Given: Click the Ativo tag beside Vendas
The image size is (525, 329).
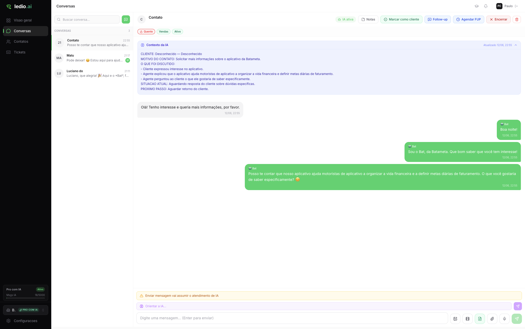Looking at the screenshot, I should (177, 32).
